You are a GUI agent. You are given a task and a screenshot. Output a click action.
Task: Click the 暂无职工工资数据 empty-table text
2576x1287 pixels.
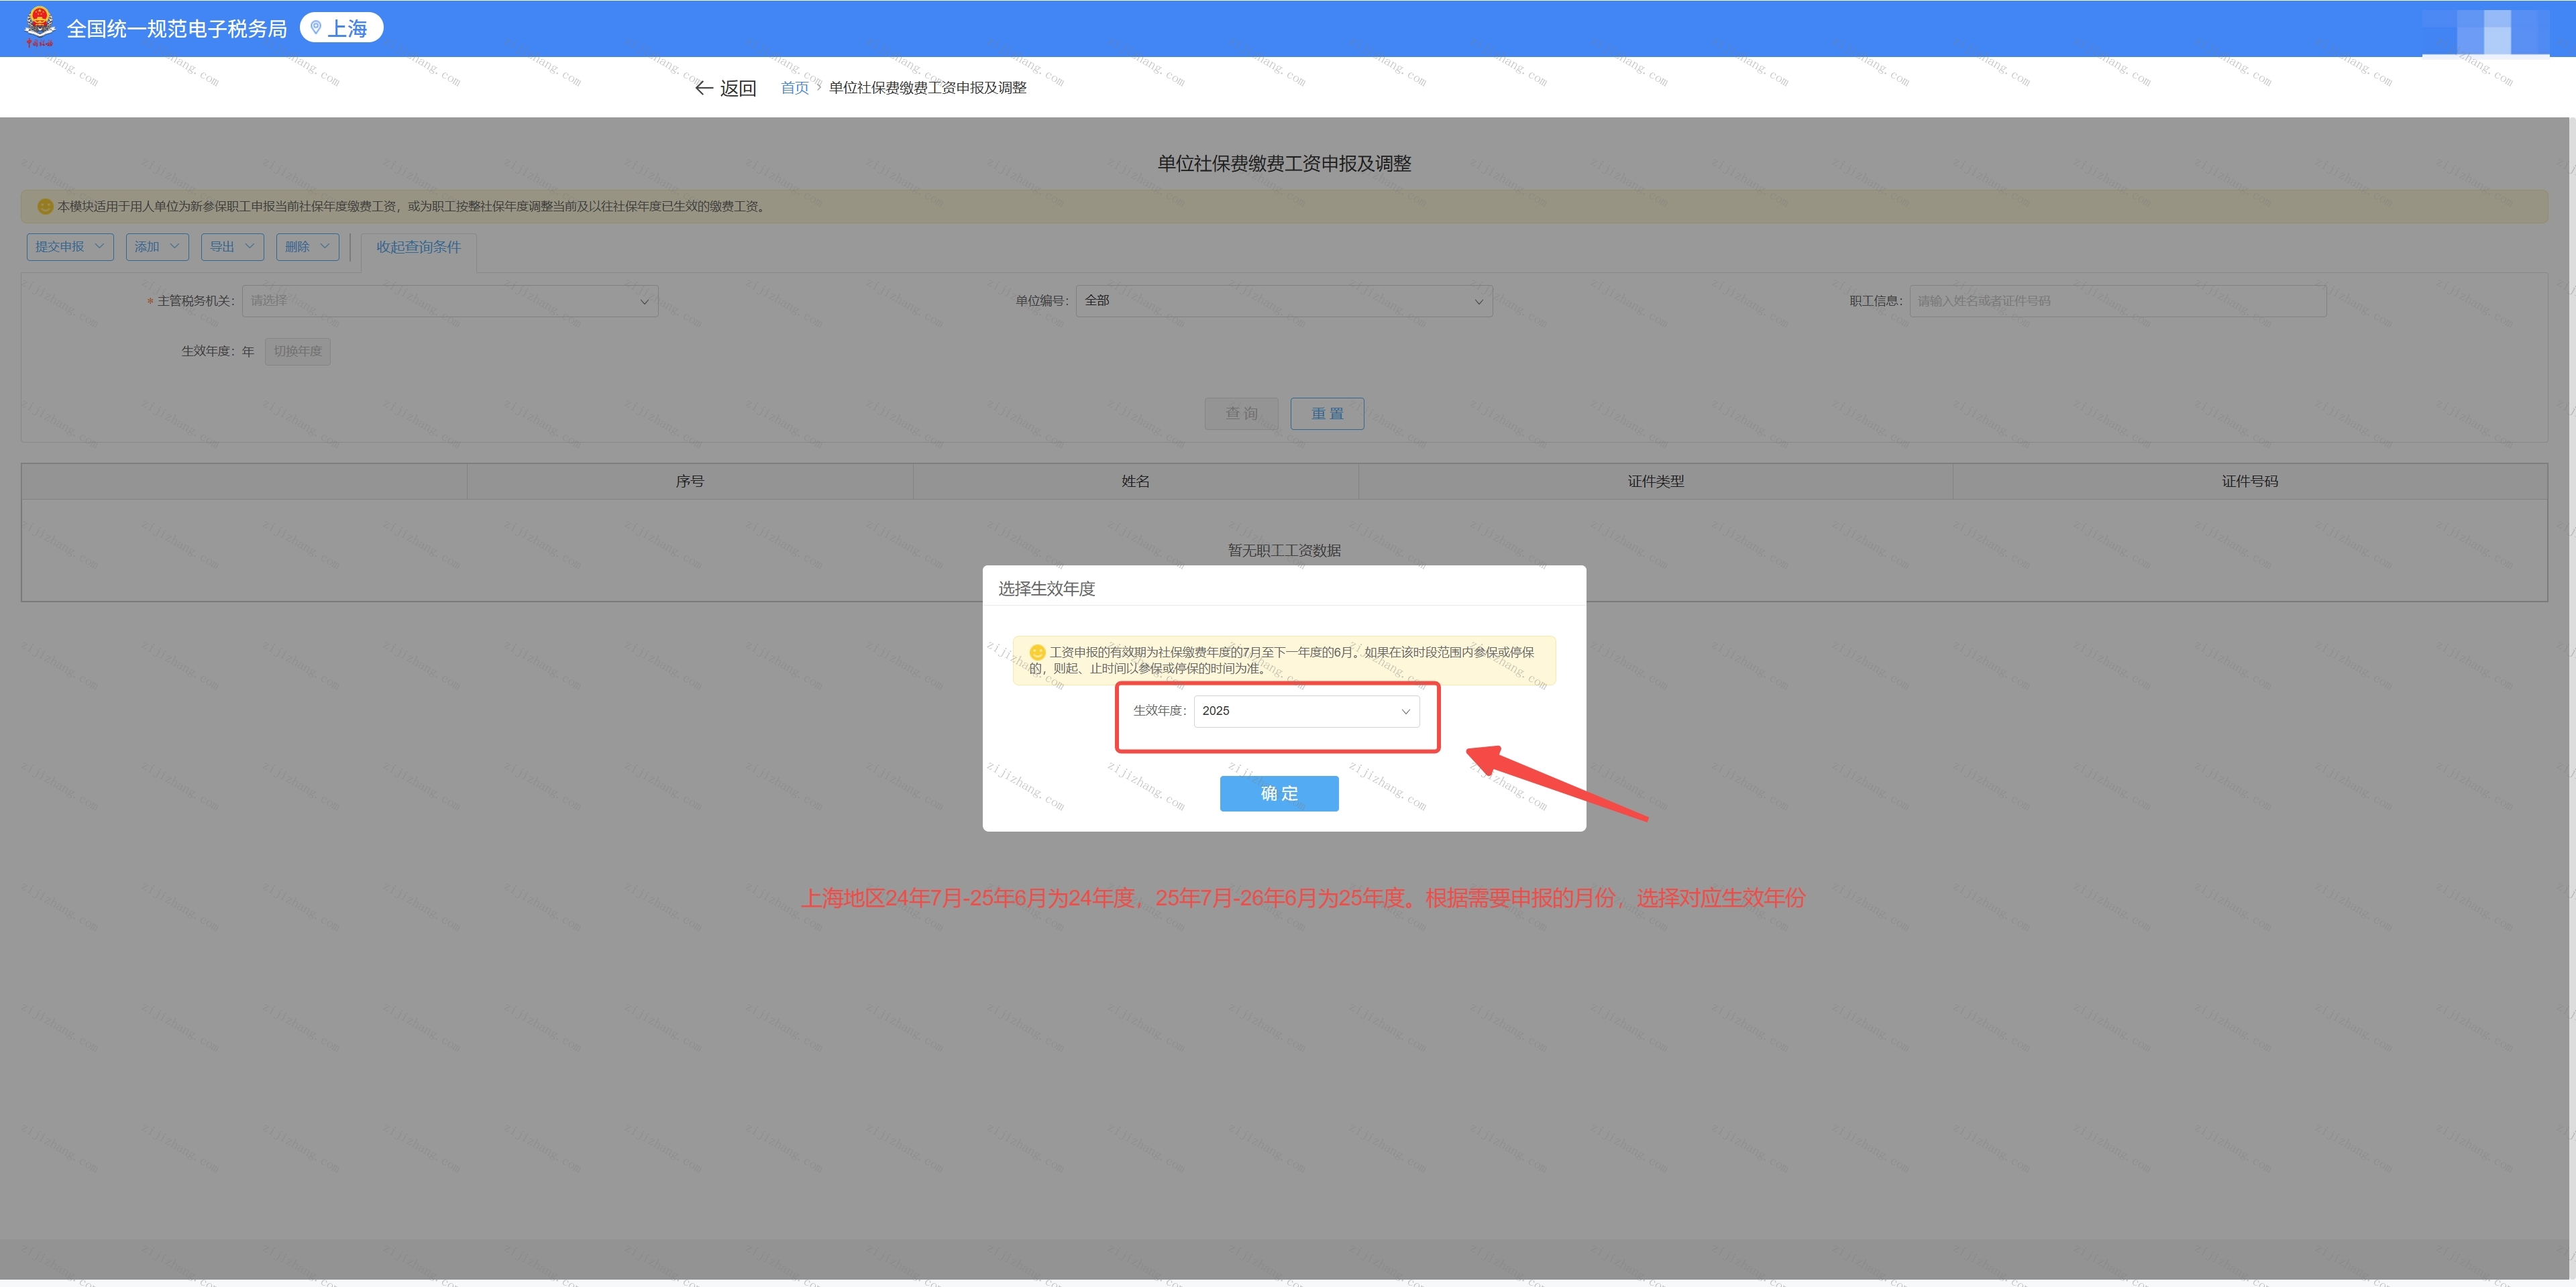[x=1284, y=551]
